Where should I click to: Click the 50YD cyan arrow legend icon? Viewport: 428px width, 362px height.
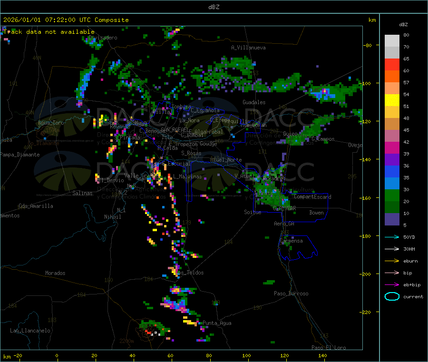392,237
